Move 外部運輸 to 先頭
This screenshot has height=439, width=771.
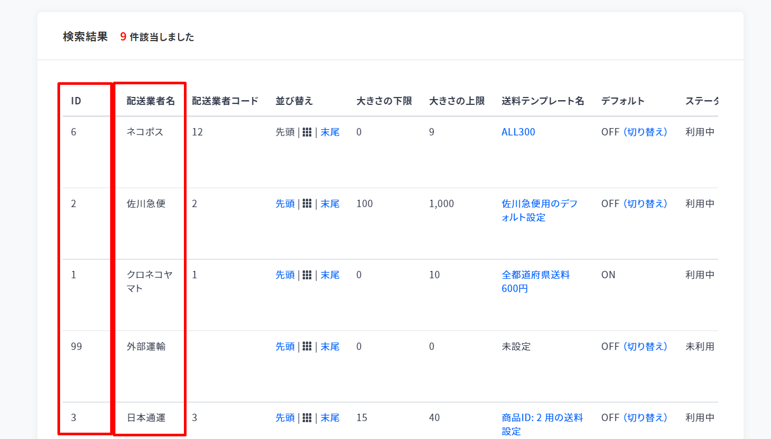(285, 346)
